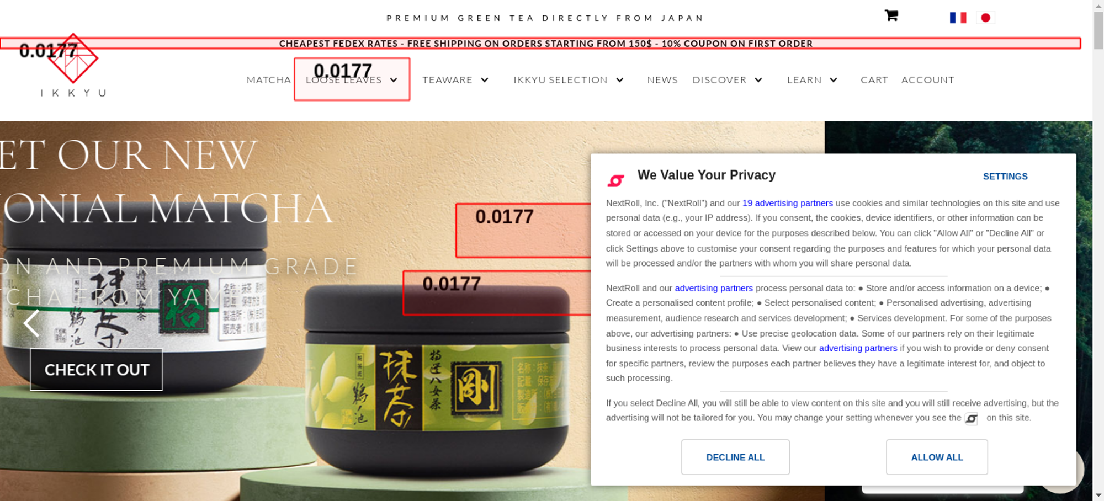Switch language with the French flag
Screen dimensions: 1104x501
[x=958, y=18]
